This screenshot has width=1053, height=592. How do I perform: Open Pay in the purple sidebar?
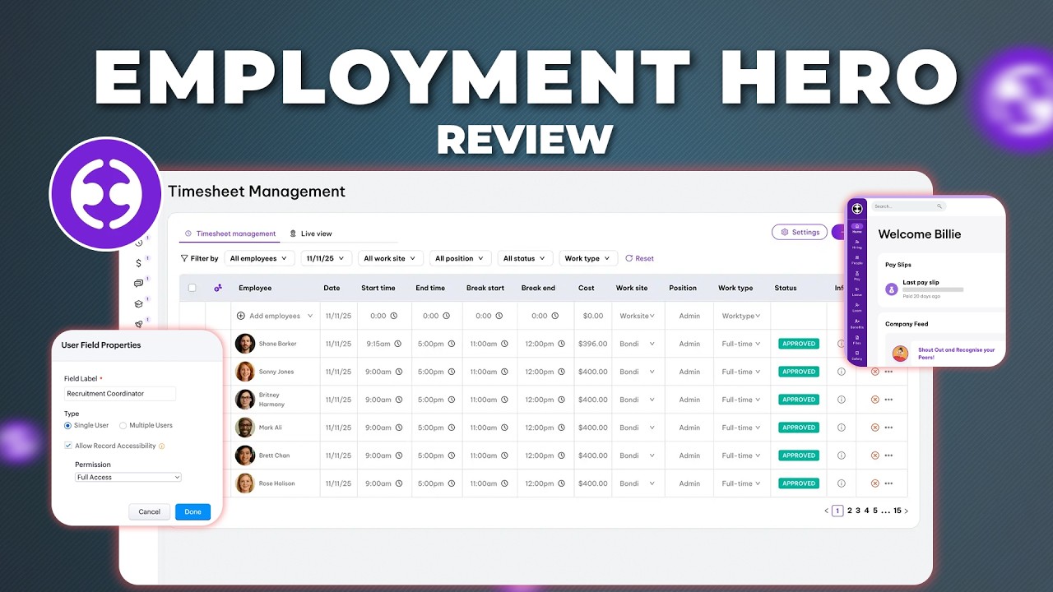[x=857, y=276]
